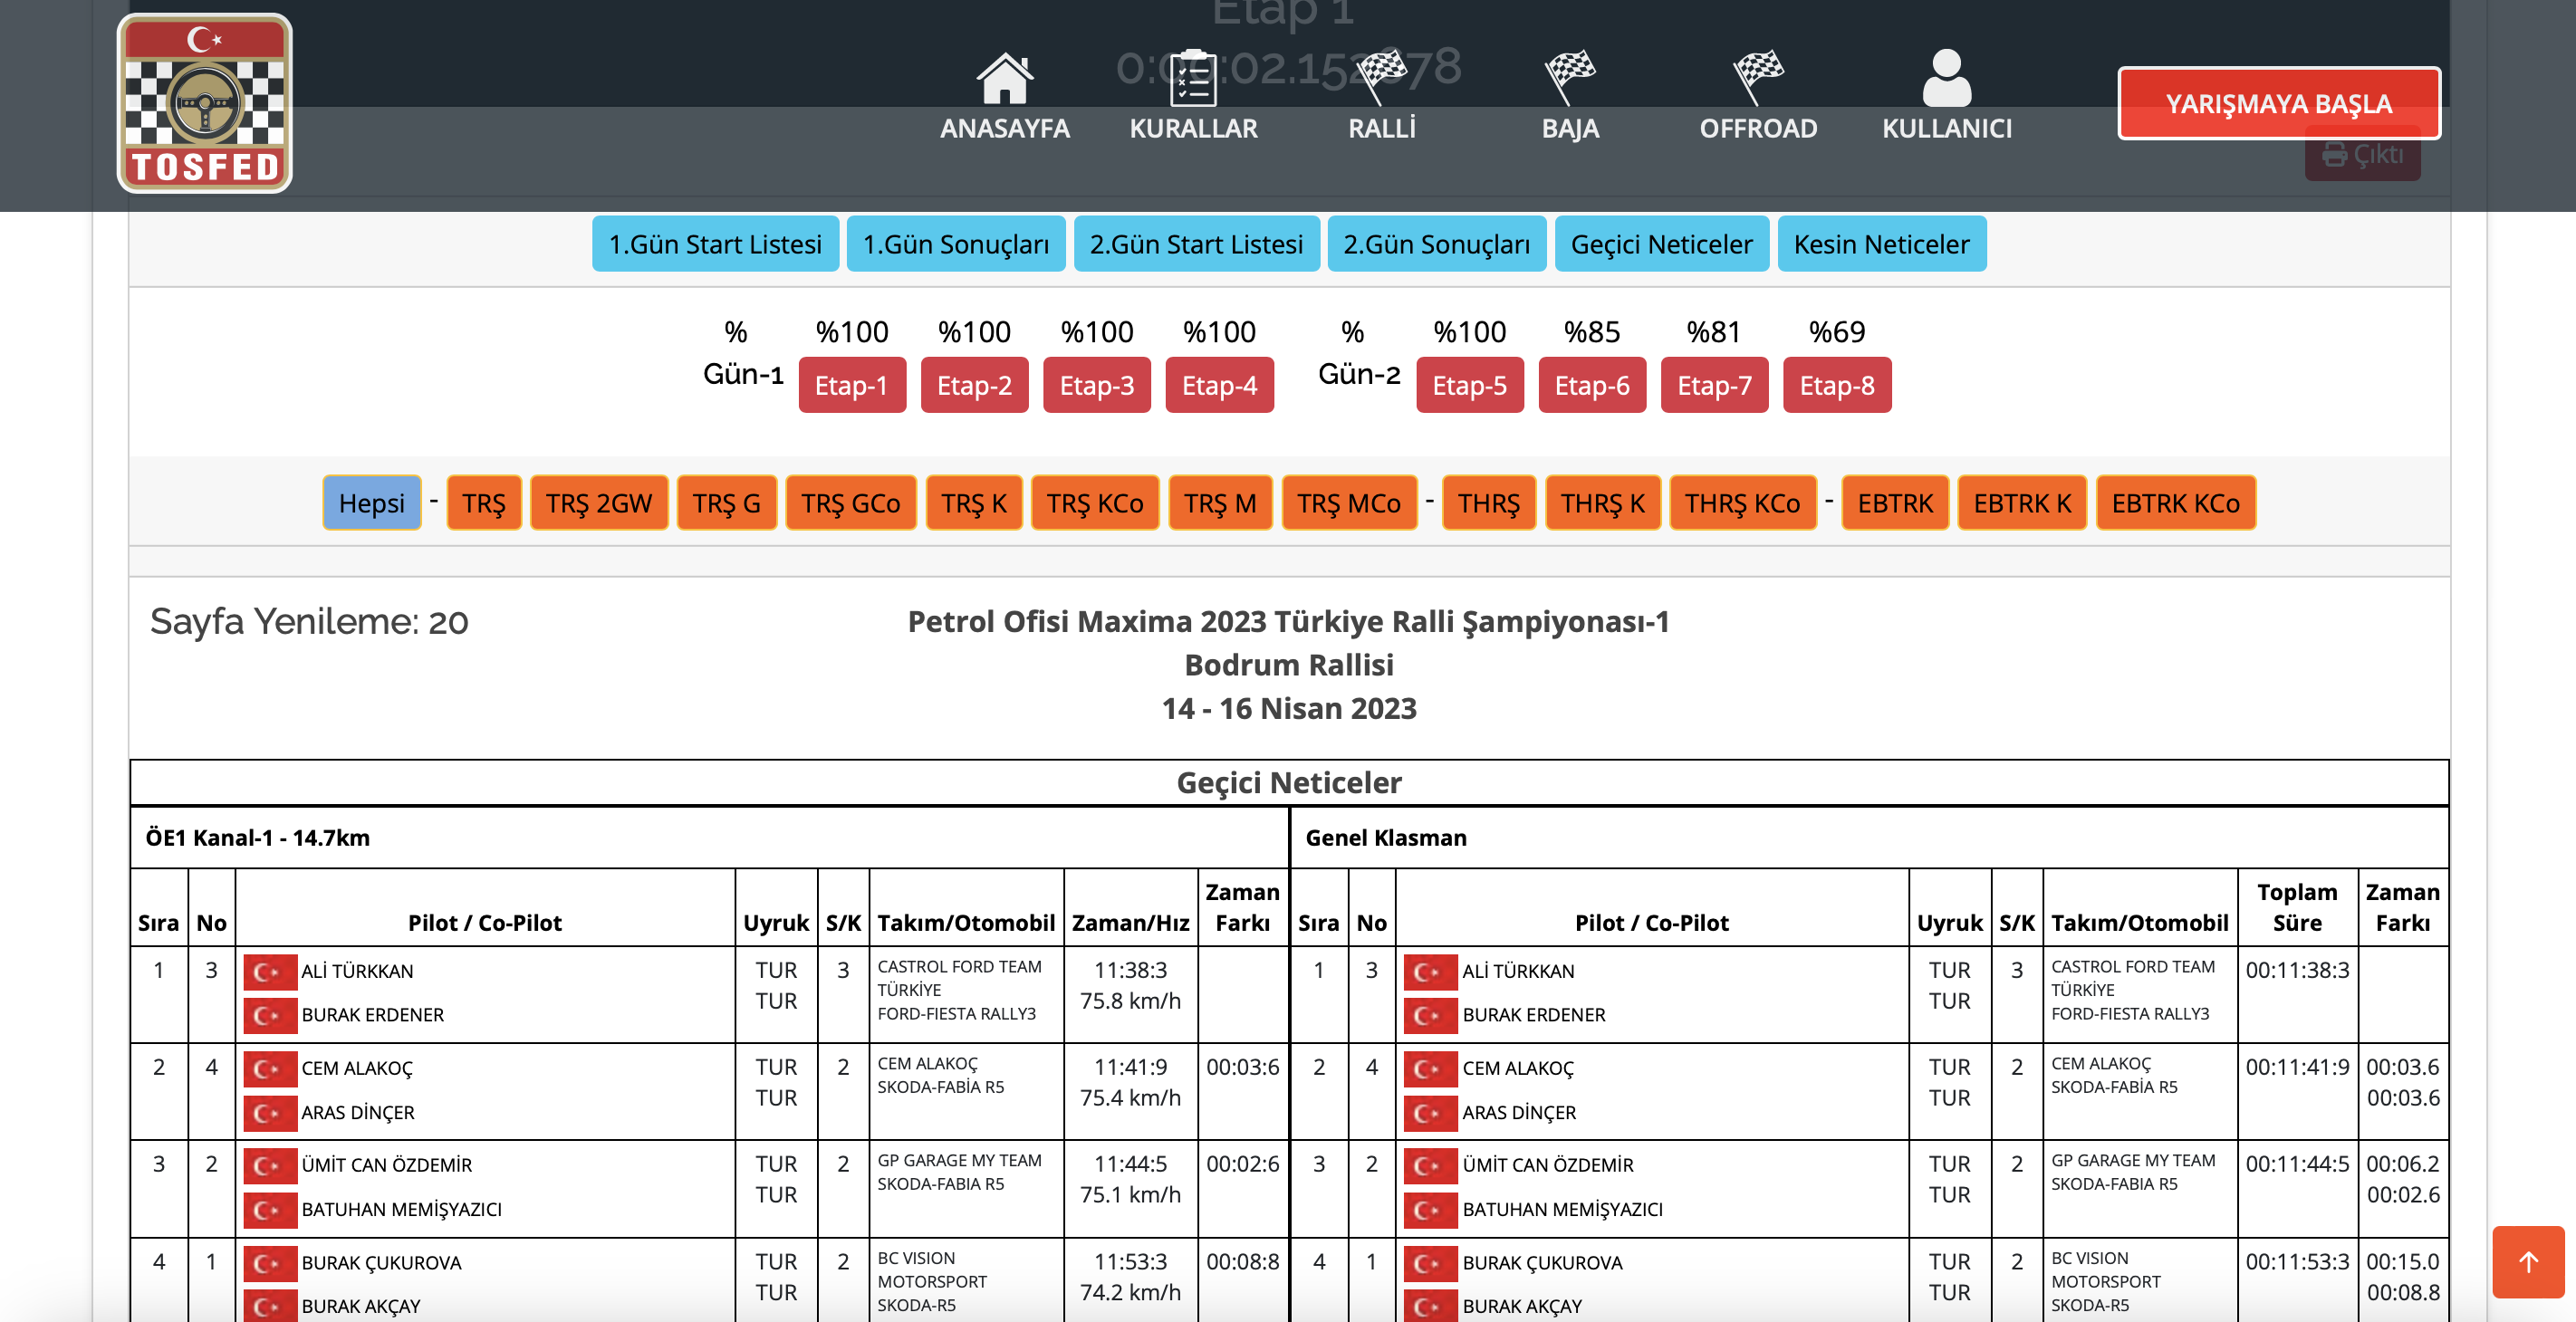The height and width of the screenshot is (1322, 2576).
Task: Open 1.Gün Start Listesi
Action: coord(715,244)
